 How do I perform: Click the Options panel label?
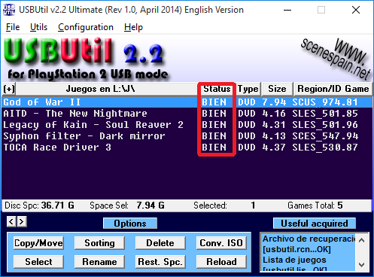pos(130,224)
